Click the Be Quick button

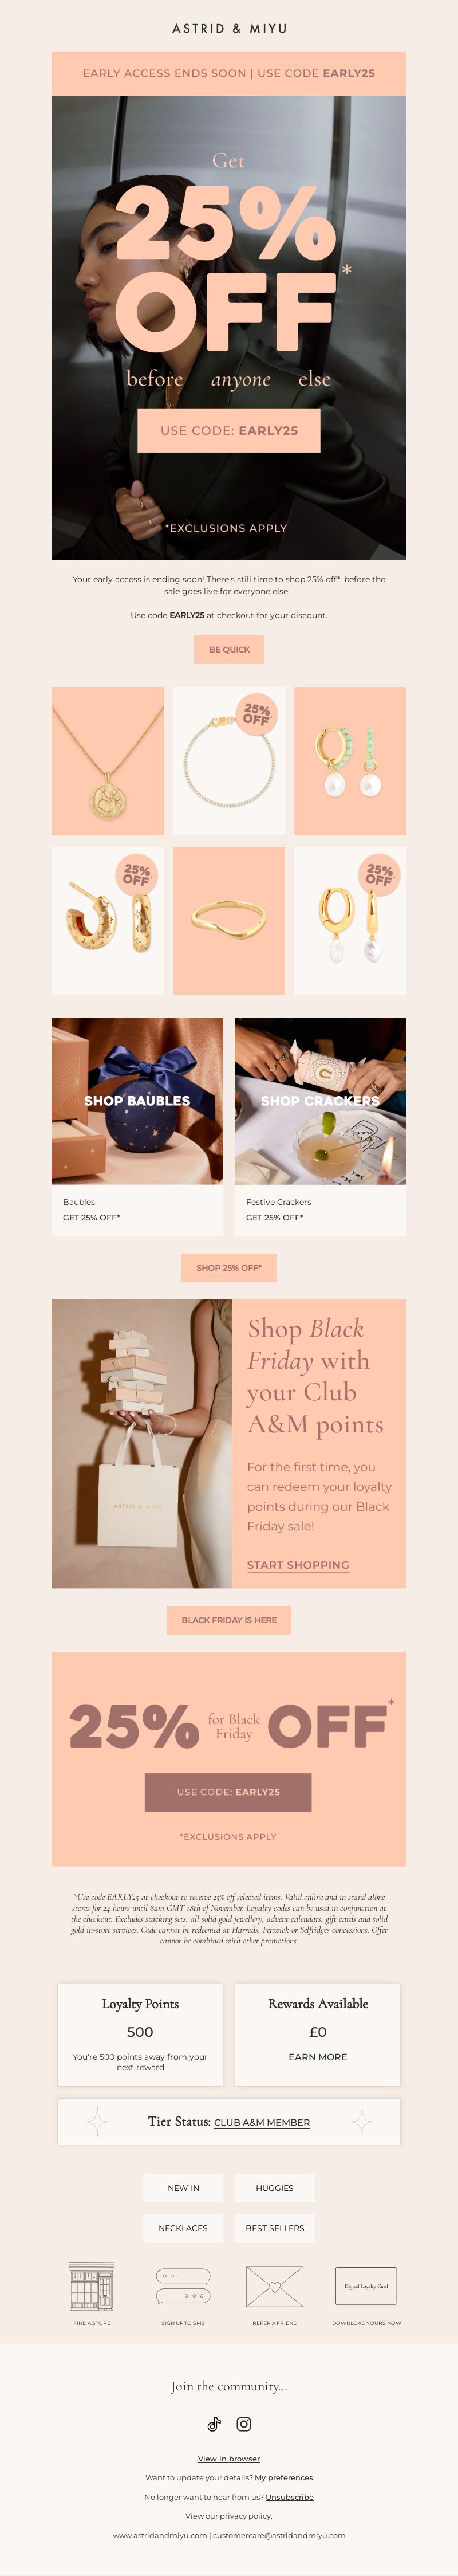229,650
